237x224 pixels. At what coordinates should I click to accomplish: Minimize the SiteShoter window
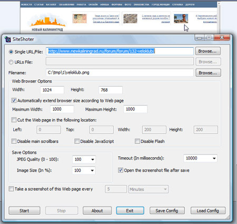pos(200,38)
